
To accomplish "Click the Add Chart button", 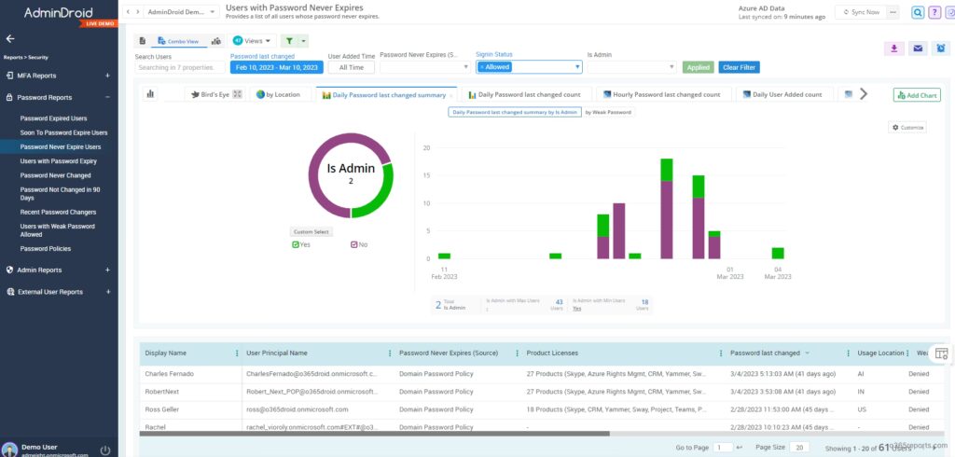I will [917, 95].
